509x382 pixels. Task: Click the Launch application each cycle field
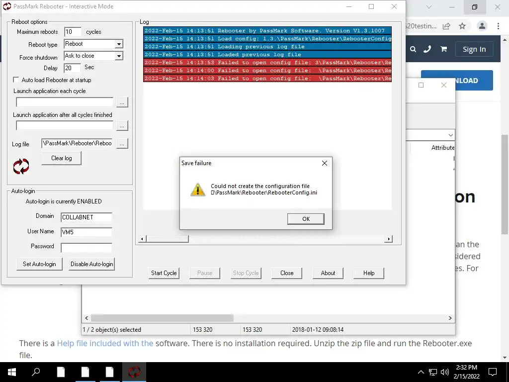[x=65, y=102]
